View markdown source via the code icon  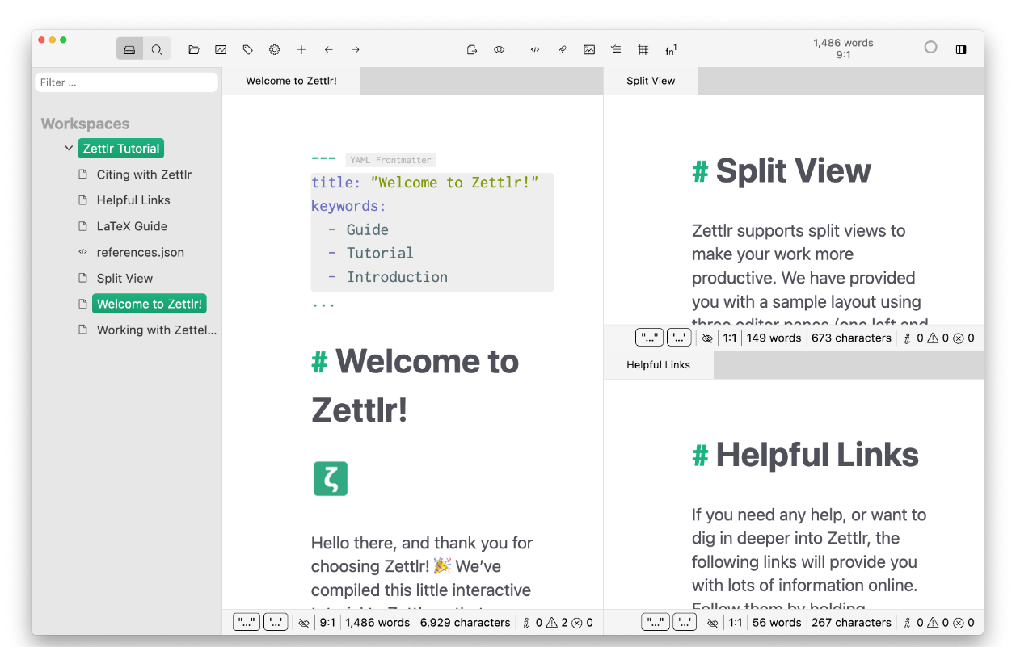534,49
